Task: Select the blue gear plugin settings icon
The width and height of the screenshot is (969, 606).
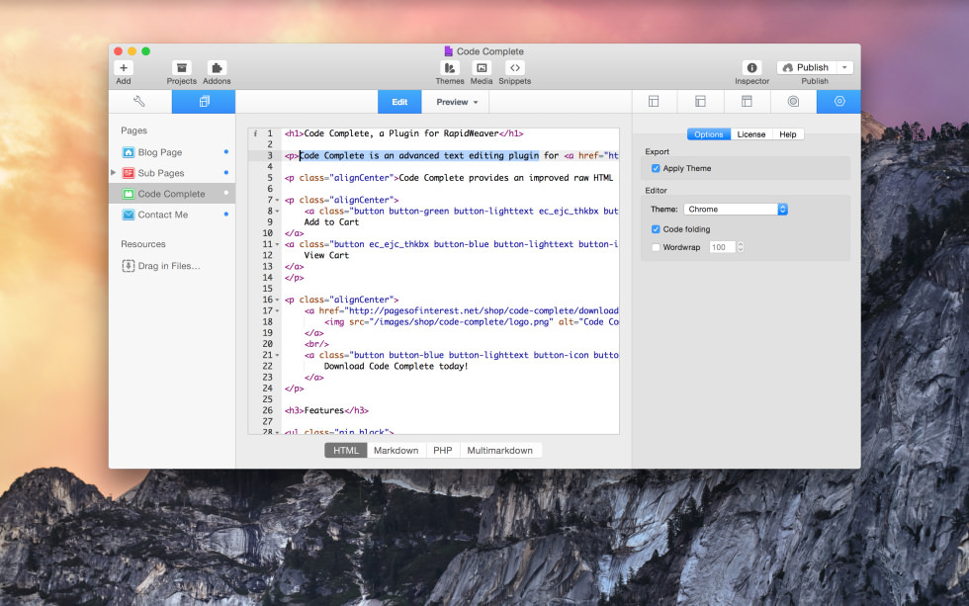Action: [x=839, y=101]
